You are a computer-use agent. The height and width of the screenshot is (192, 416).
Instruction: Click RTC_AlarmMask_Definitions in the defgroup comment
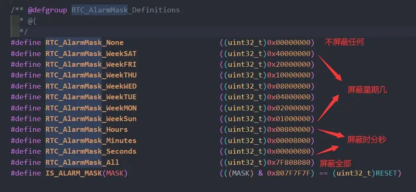pos(126,10)
